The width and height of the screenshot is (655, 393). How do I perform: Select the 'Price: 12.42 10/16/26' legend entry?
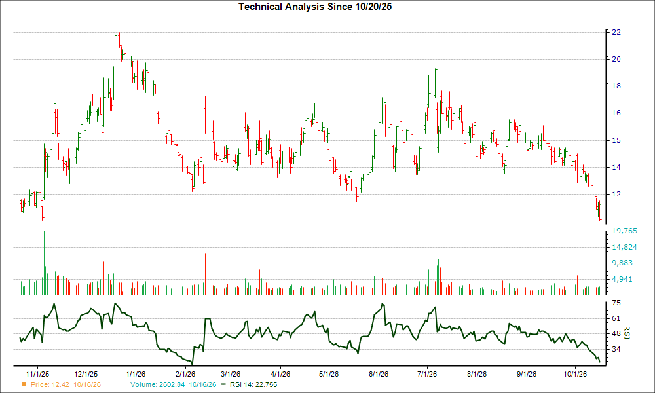click(x=65, y=384)
